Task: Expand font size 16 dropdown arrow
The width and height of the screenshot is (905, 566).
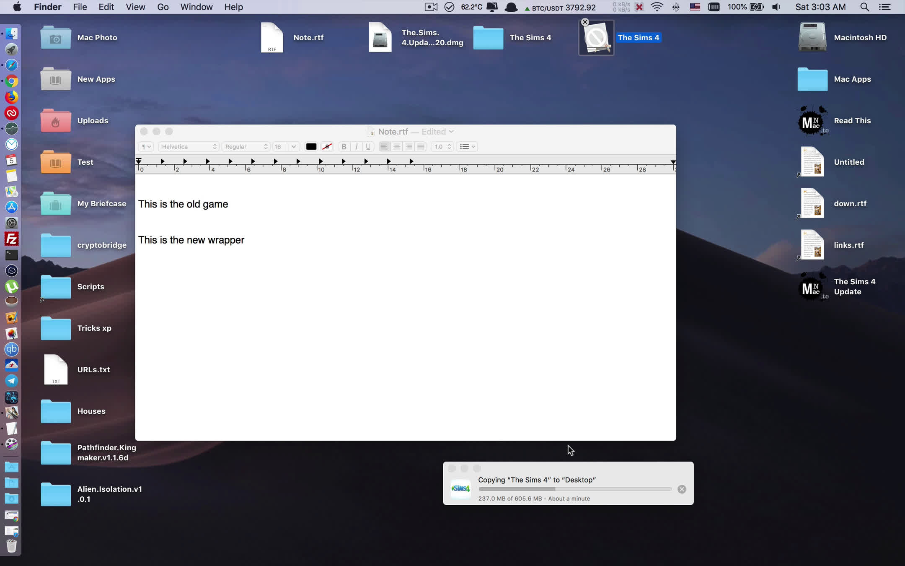Action: click(x=294, y=147)
